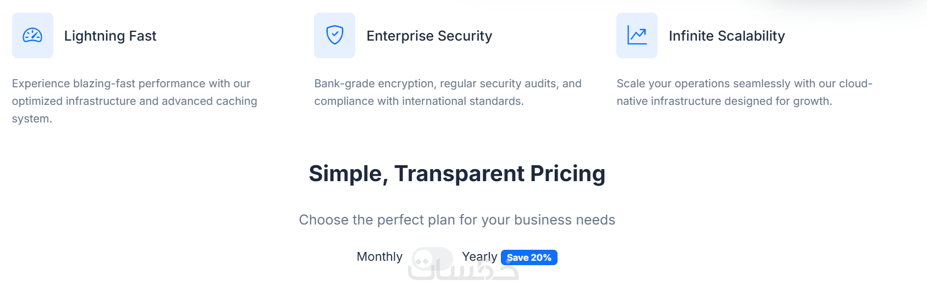Click the Infinite Scalability heading

click(x=726, y=36)
